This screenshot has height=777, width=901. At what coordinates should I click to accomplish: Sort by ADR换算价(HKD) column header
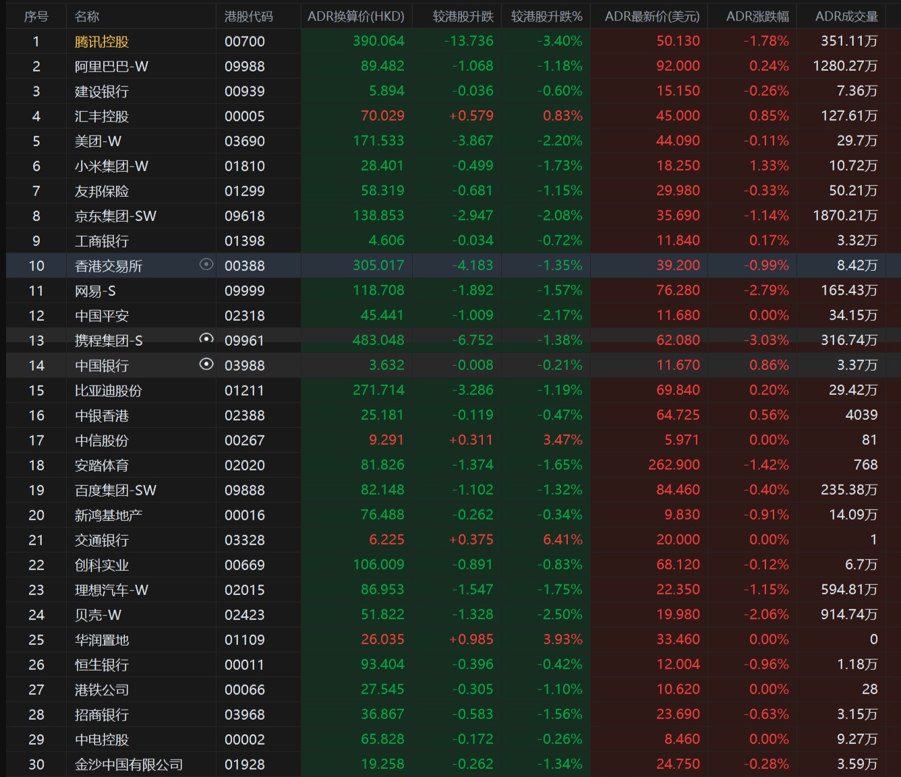click(355, 16)
